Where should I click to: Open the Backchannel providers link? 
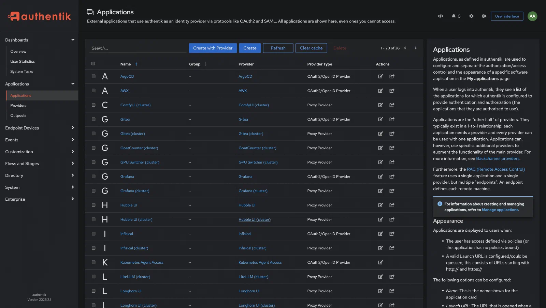coord(498,158)
